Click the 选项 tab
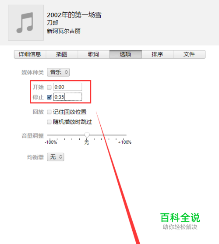The width and height of the screenshot is (219, 244). [126, 54]
